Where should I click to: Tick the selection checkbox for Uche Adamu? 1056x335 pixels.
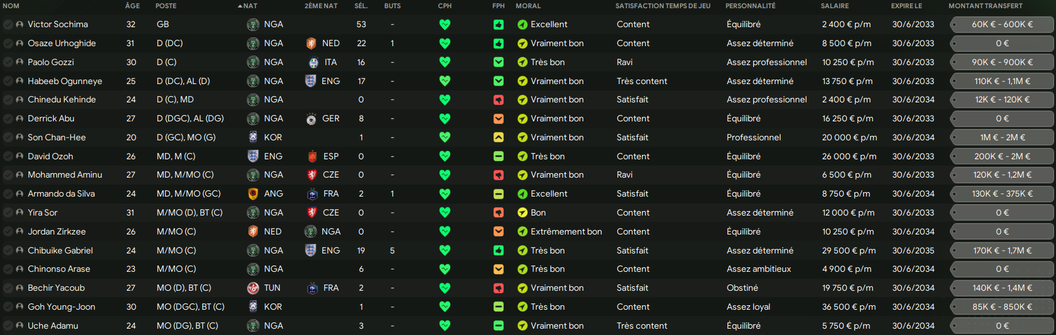pyautogui.click(x=8, y=326)
